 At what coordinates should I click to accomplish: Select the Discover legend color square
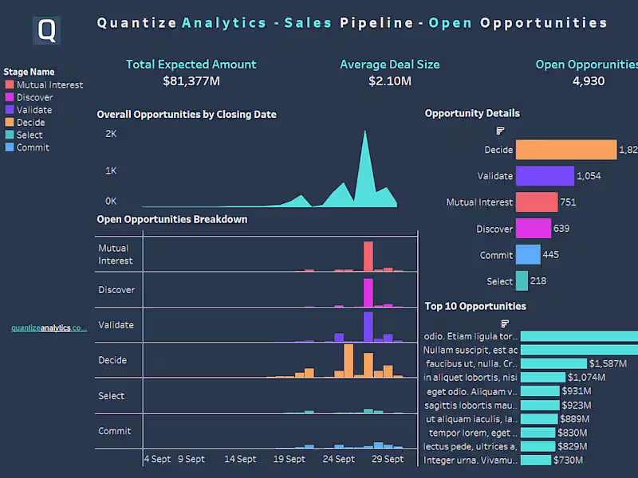tap(9, 97)
